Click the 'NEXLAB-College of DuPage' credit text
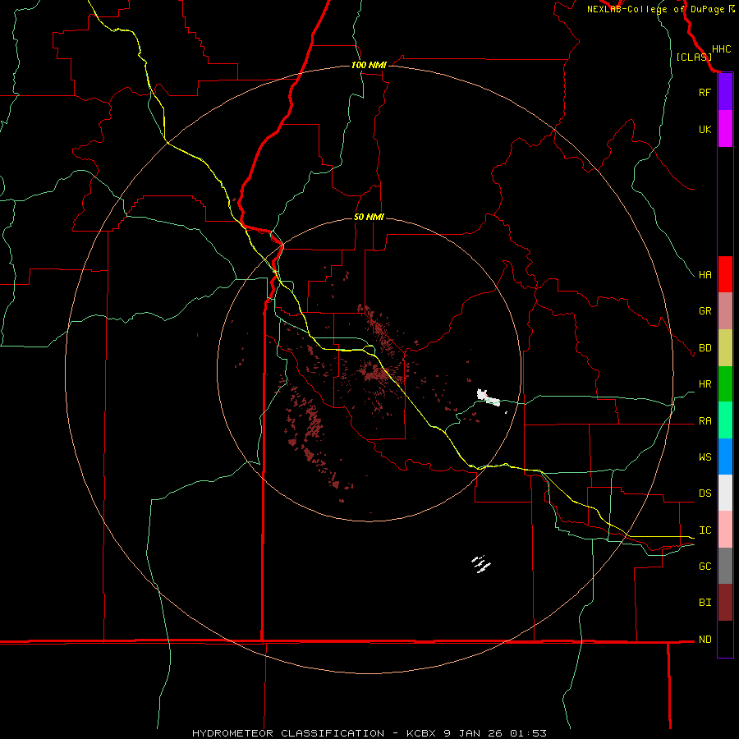Image resolution: width=739 pixels, height=739 pixels. (656, 9)
